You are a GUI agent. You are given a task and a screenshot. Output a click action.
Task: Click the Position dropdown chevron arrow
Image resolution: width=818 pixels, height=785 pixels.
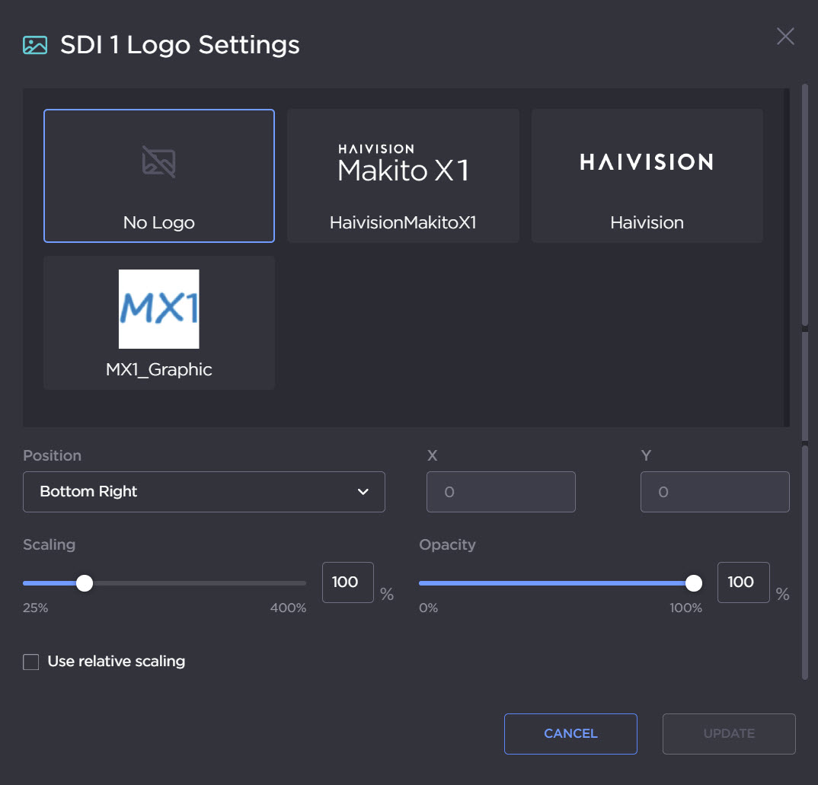(363, 492)
